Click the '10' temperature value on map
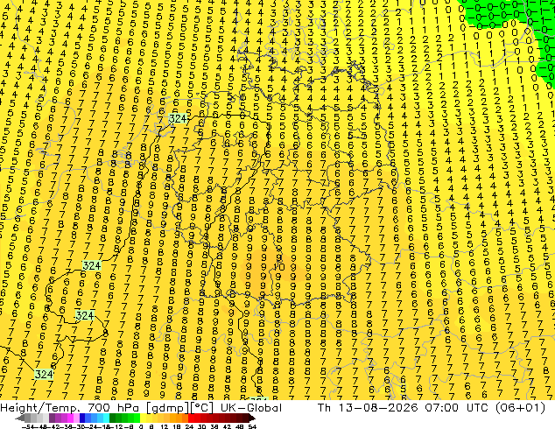The image size is (555, 429). tap(279, 266)
